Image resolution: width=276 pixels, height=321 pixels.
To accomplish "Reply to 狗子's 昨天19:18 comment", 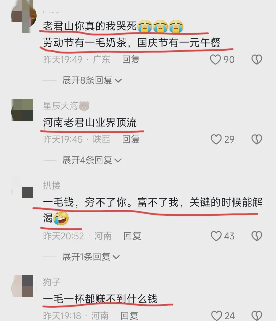I will tap(129, 316).
